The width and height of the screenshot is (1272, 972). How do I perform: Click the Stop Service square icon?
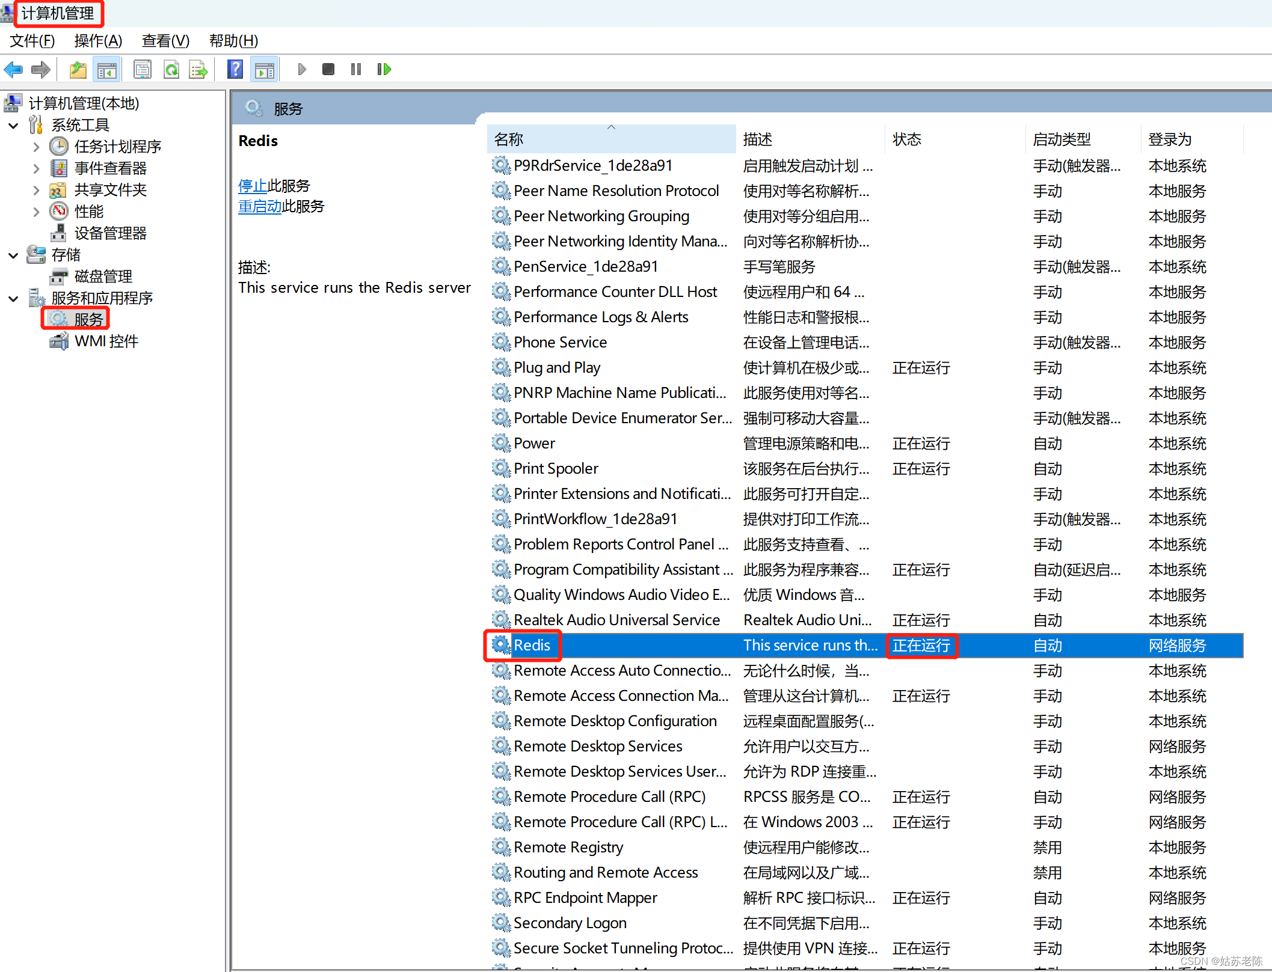click(x=328, y=70)
